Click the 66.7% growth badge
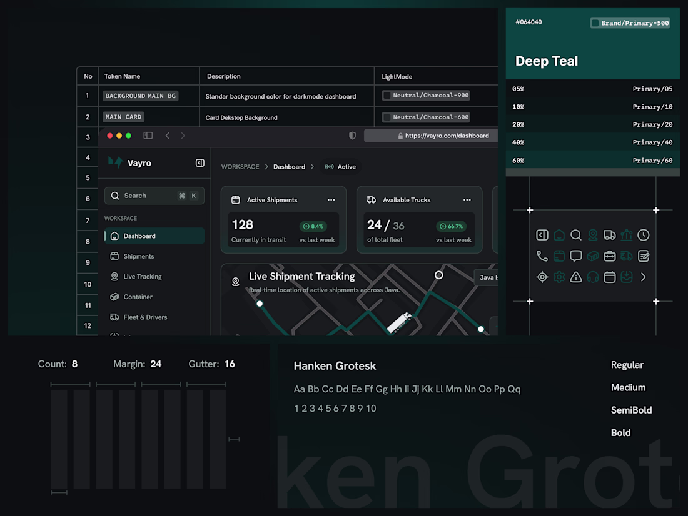This screenshot has width=688, height=516. [452, 226]
